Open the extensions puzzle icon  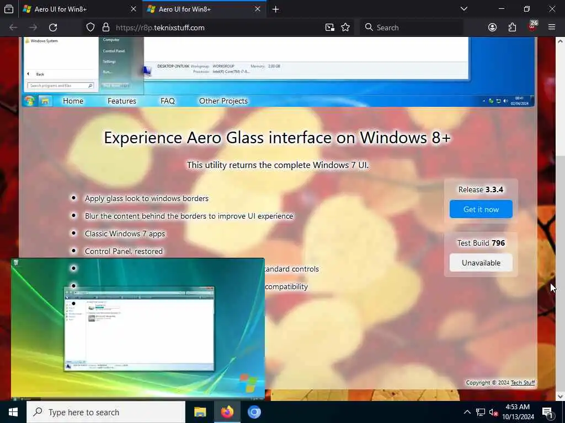[512, 28]
